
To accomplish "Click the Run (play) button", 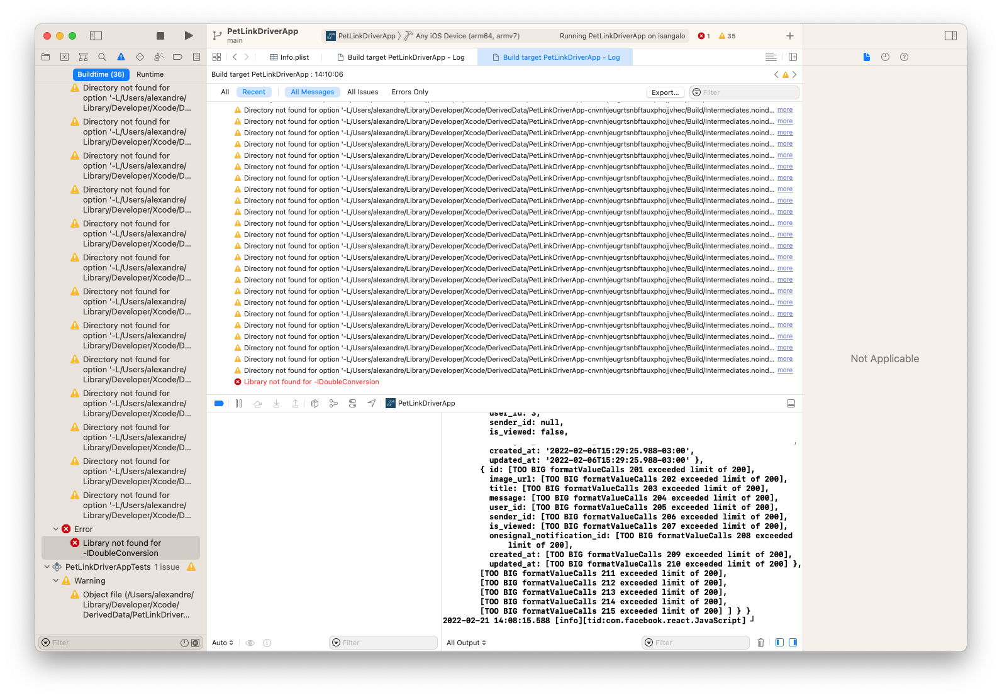I will coord(189,36).
